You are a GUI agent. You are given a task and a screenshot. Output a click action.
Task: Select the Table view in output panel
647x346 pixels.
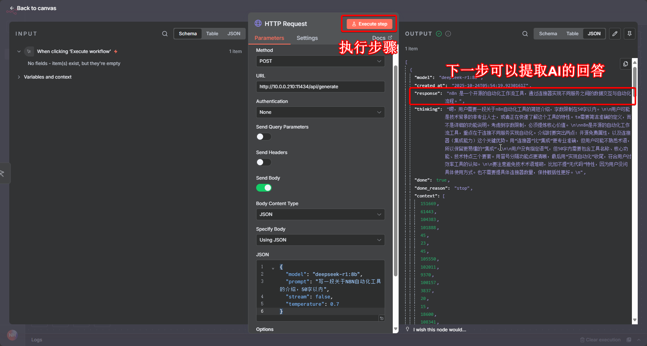pos(572,34)
